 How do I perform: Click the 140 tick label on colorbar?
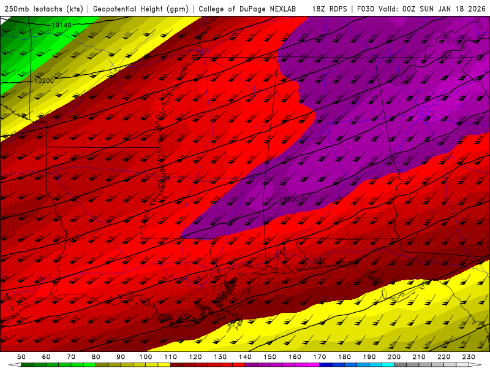point(245,357)
